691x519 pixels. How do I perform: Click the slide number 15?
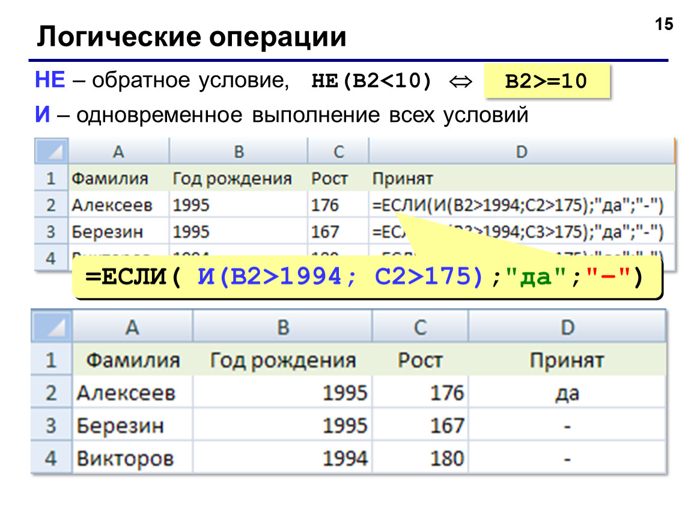(664, 24)
